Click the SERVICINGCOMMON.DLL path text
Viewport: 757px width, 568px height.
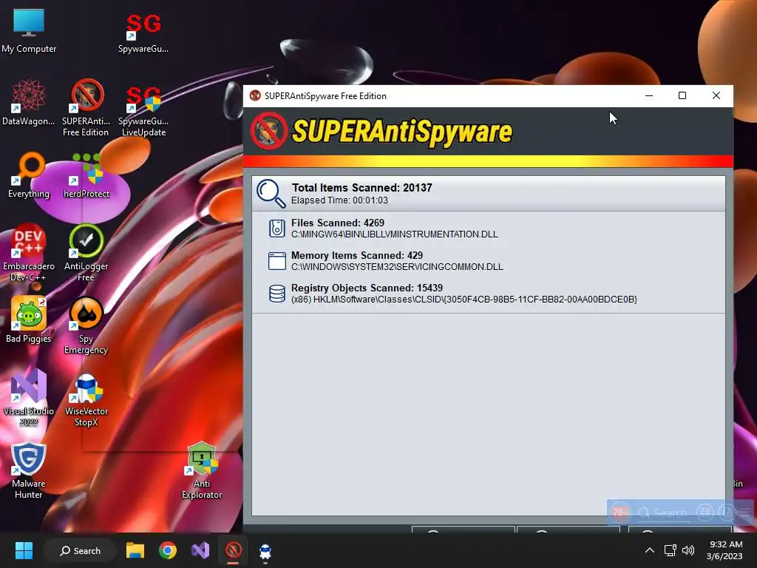click(x=397, y=266)
